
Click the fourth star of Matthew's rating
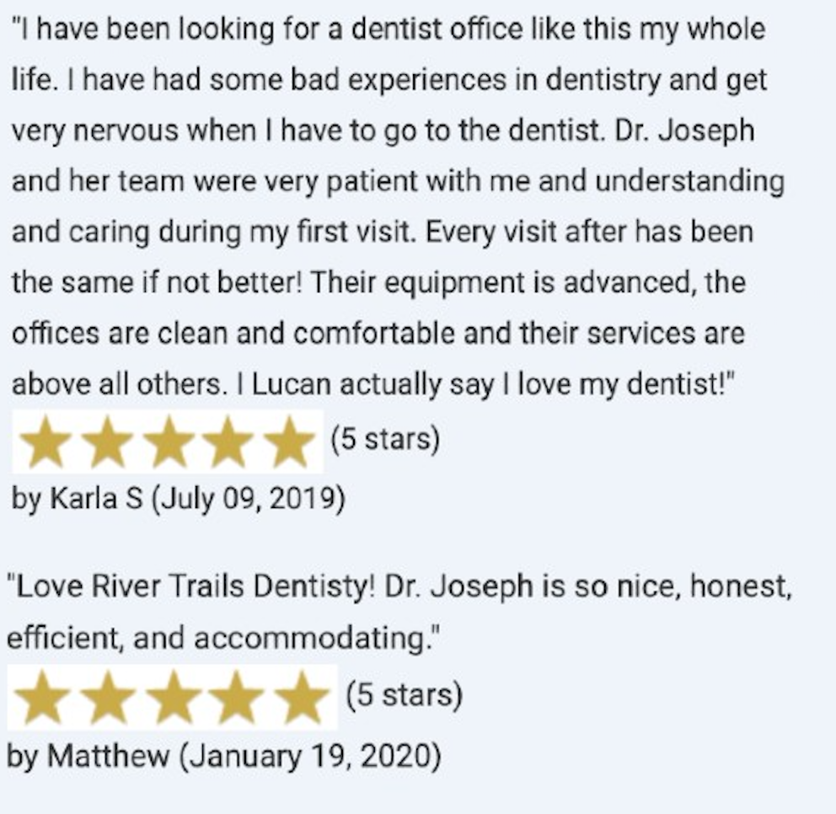click(236, 697)
